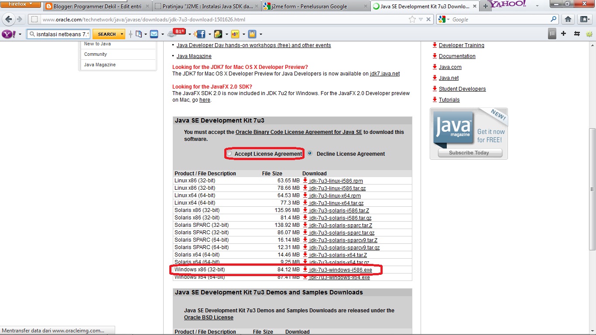Expand the Yahoo Mail icon dropdown

[x=162, y=34]
